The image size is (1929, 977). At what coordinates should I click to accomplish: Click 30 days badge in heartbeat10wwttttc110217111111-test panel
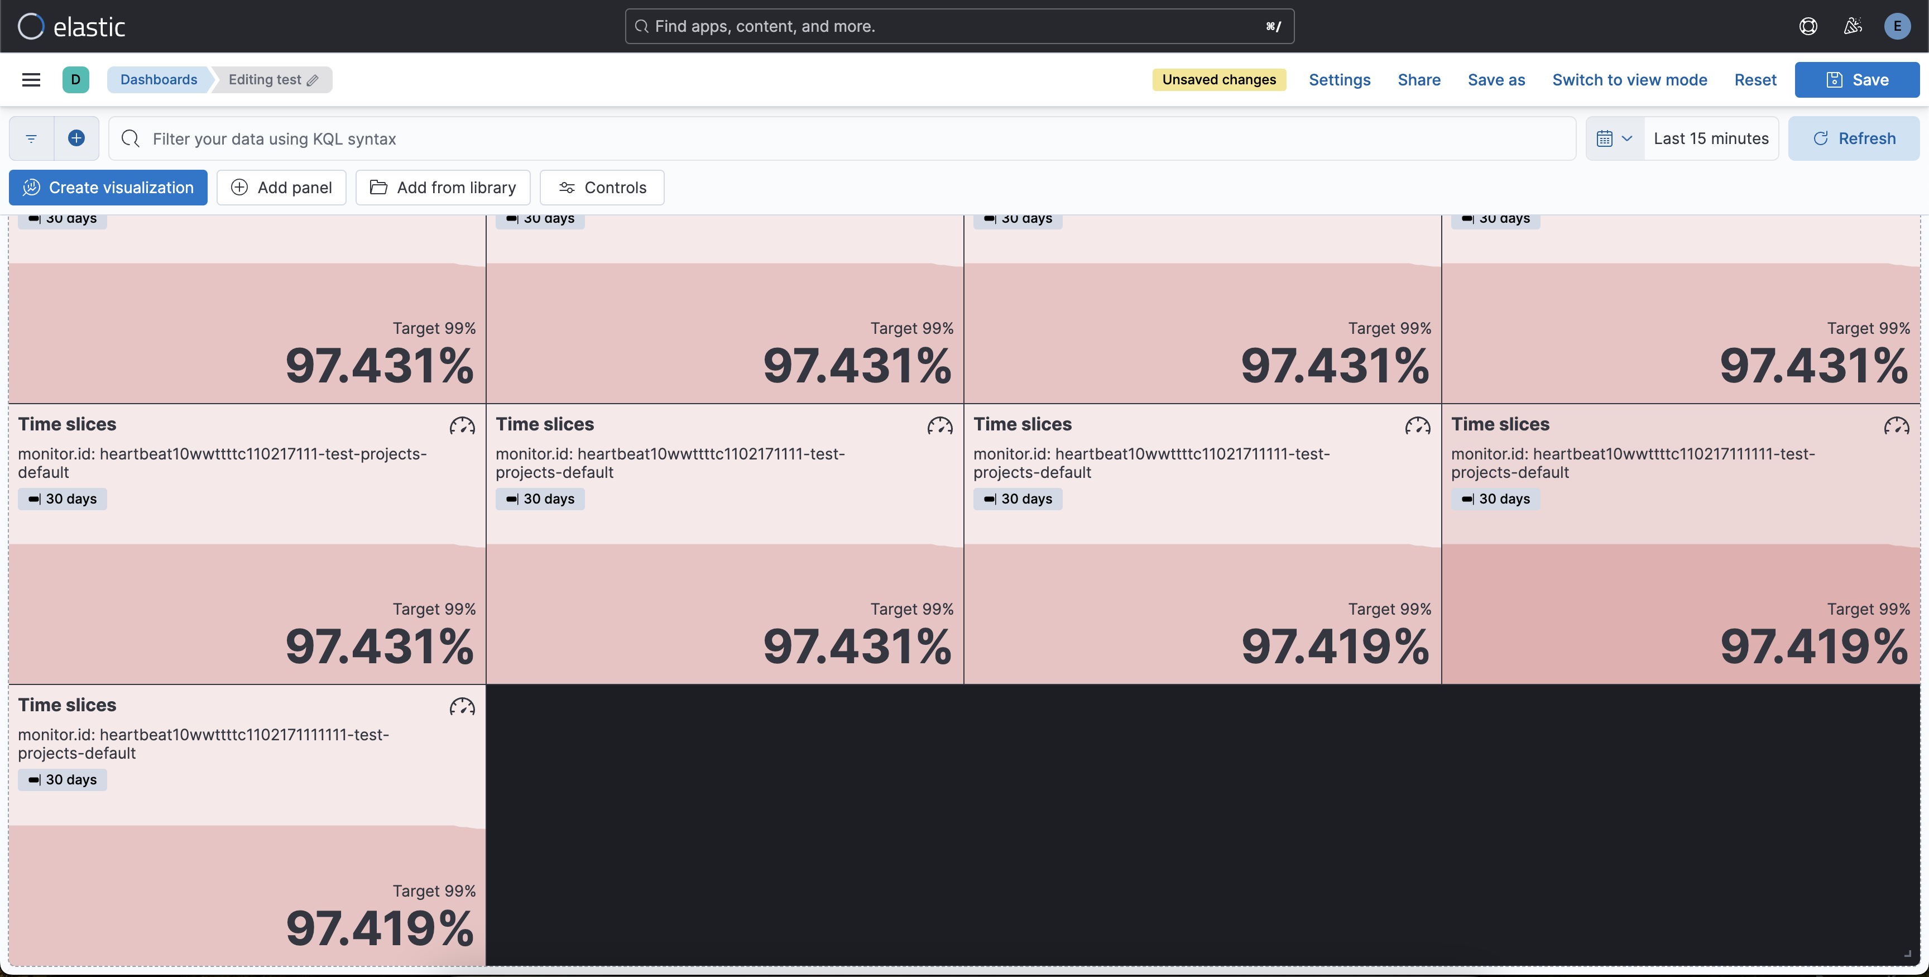pyautogui.click(x=1495, y=499)
